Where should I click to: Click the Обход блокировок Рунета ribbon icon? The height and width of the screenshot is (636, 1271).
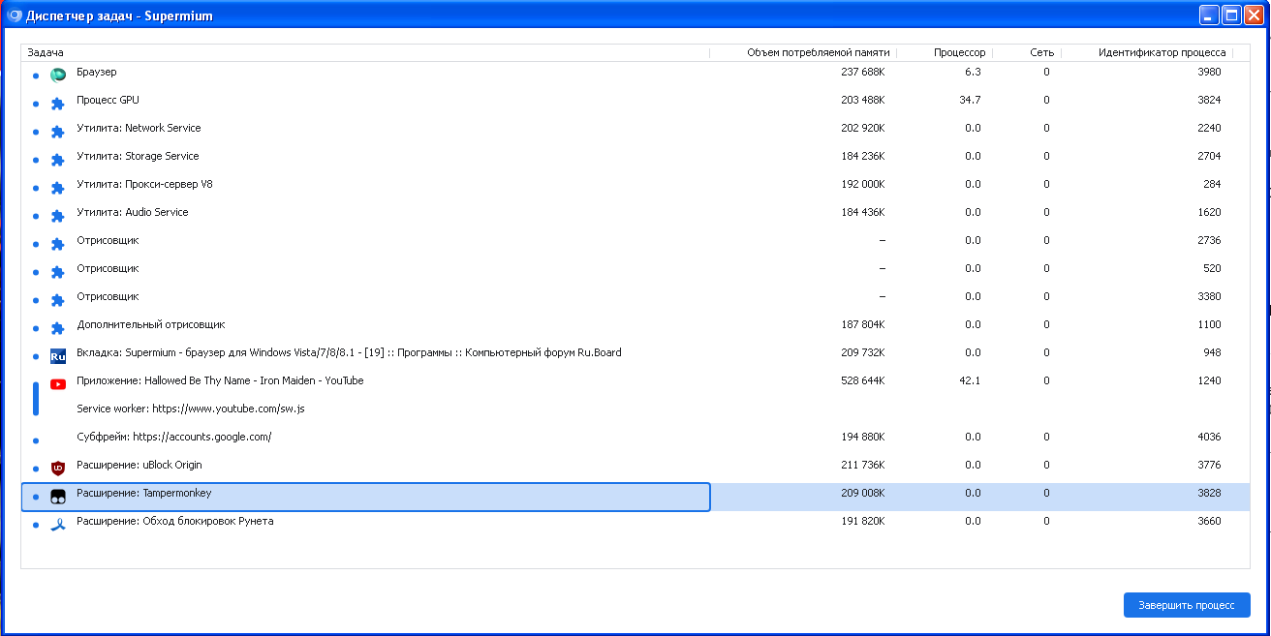[x=58, y=524]
